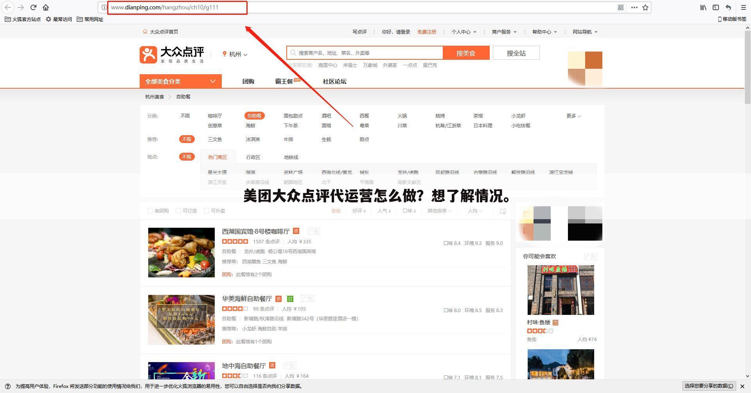Screen dimensions: 751x393
Task: Click the map view icon in sort bar
Action: [503, 211]
